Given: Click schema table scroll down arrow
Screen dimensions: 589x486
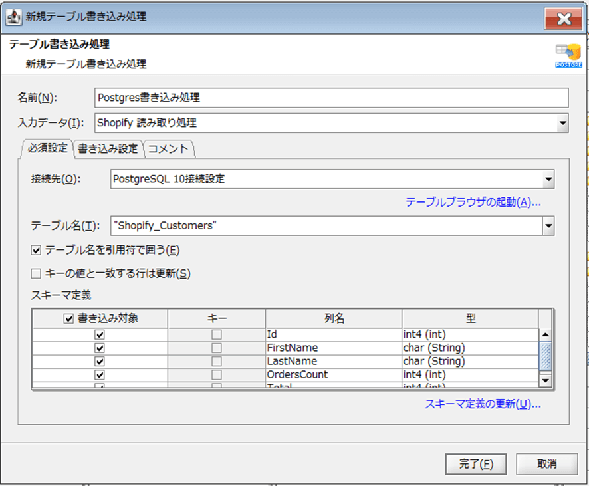Looking at the screenshot, I should [545, 380].
